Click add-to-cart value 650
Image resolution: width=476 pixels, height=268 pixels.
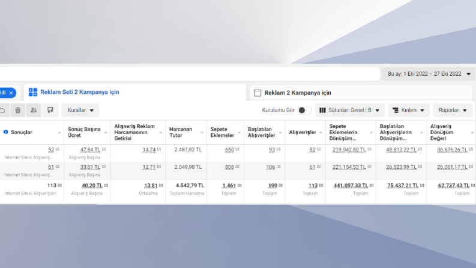coord(229,150)
